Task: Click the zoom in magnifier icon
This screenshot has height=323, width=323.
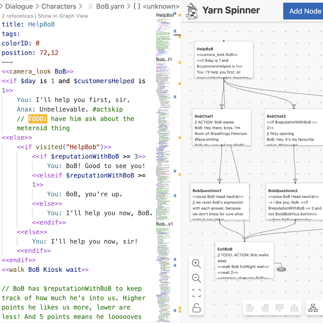Action: tap(196, 264)
